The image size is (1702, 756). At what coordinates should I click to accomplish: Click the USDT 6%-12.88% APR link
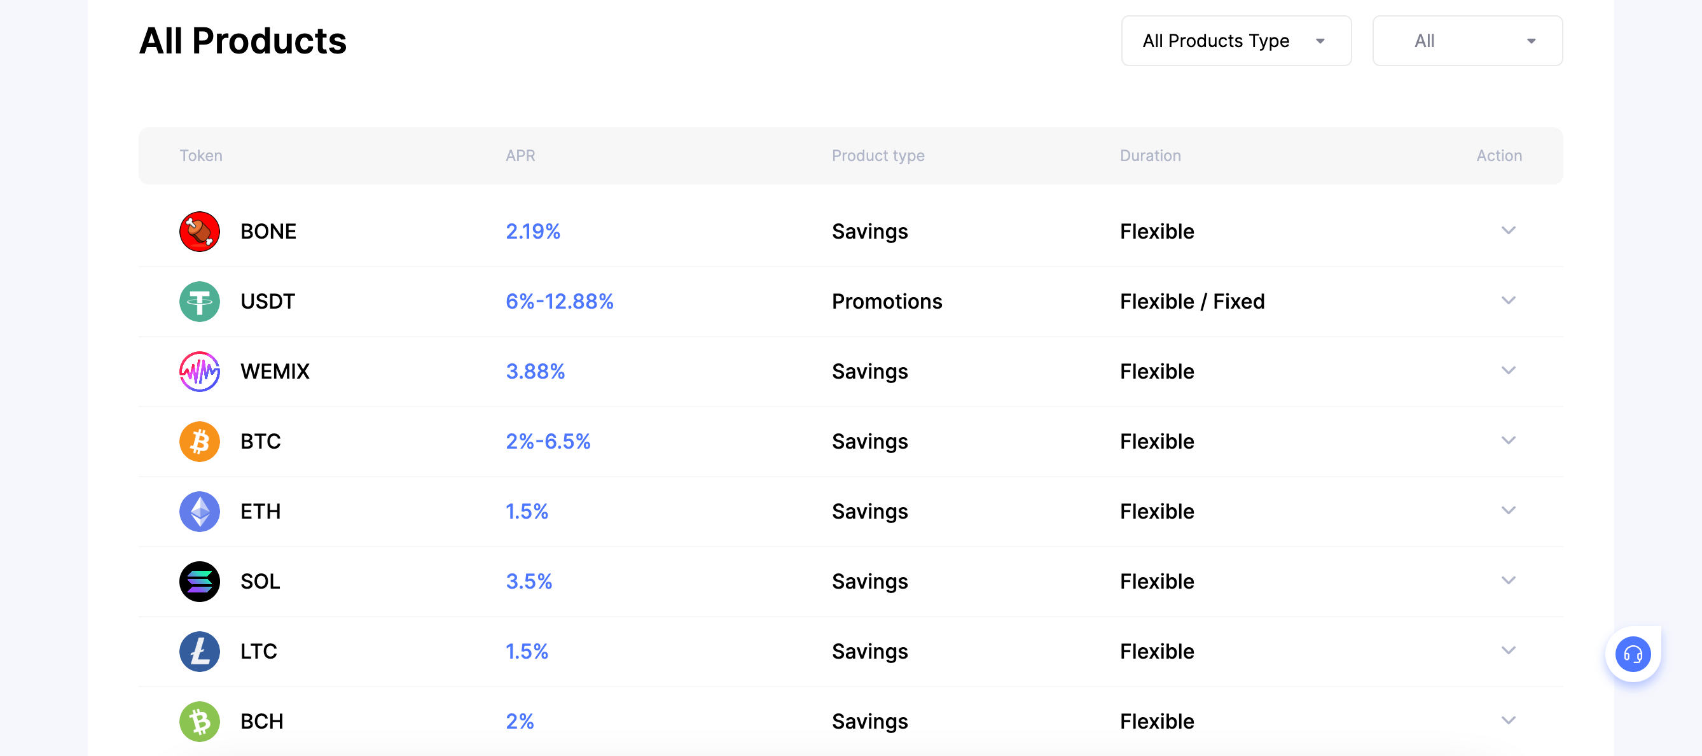coord(559,302)
